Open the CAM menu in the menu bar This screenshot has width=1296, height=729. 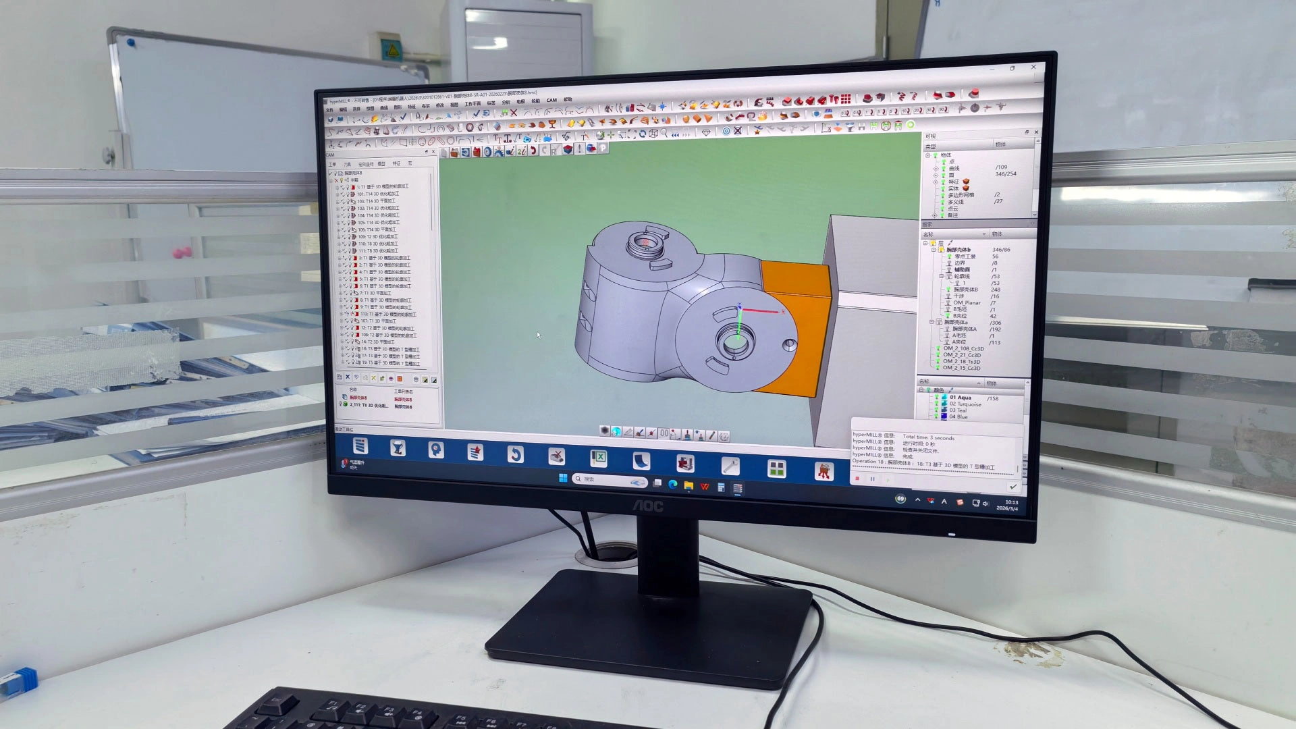coord(551,101)
